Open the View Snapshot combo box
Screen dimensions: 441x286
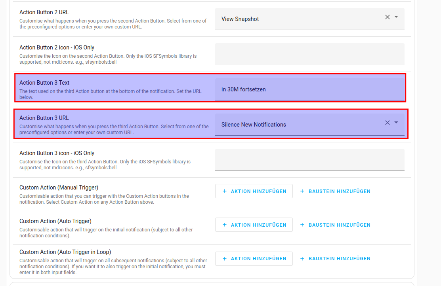pyautogui.click(x=297, y=19)
